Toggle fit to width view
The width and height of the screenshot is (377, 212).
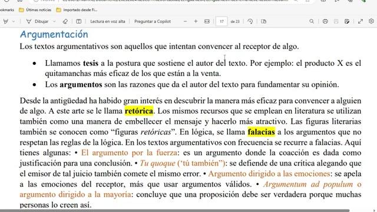(x=207, y=21)
